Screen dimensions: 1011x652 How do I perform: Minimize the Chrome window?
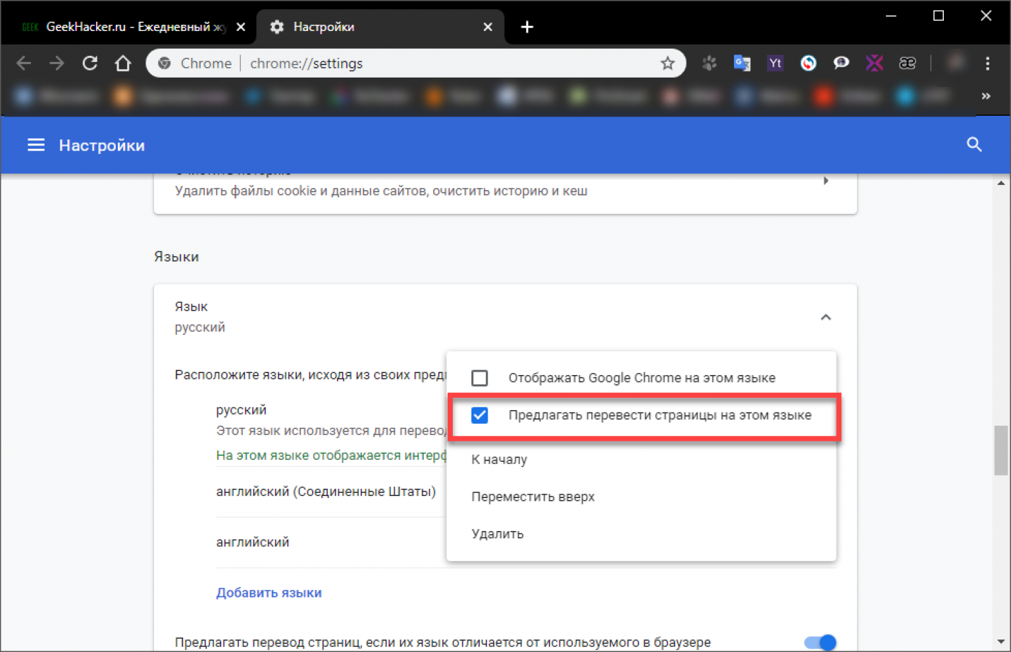(891, 16)
